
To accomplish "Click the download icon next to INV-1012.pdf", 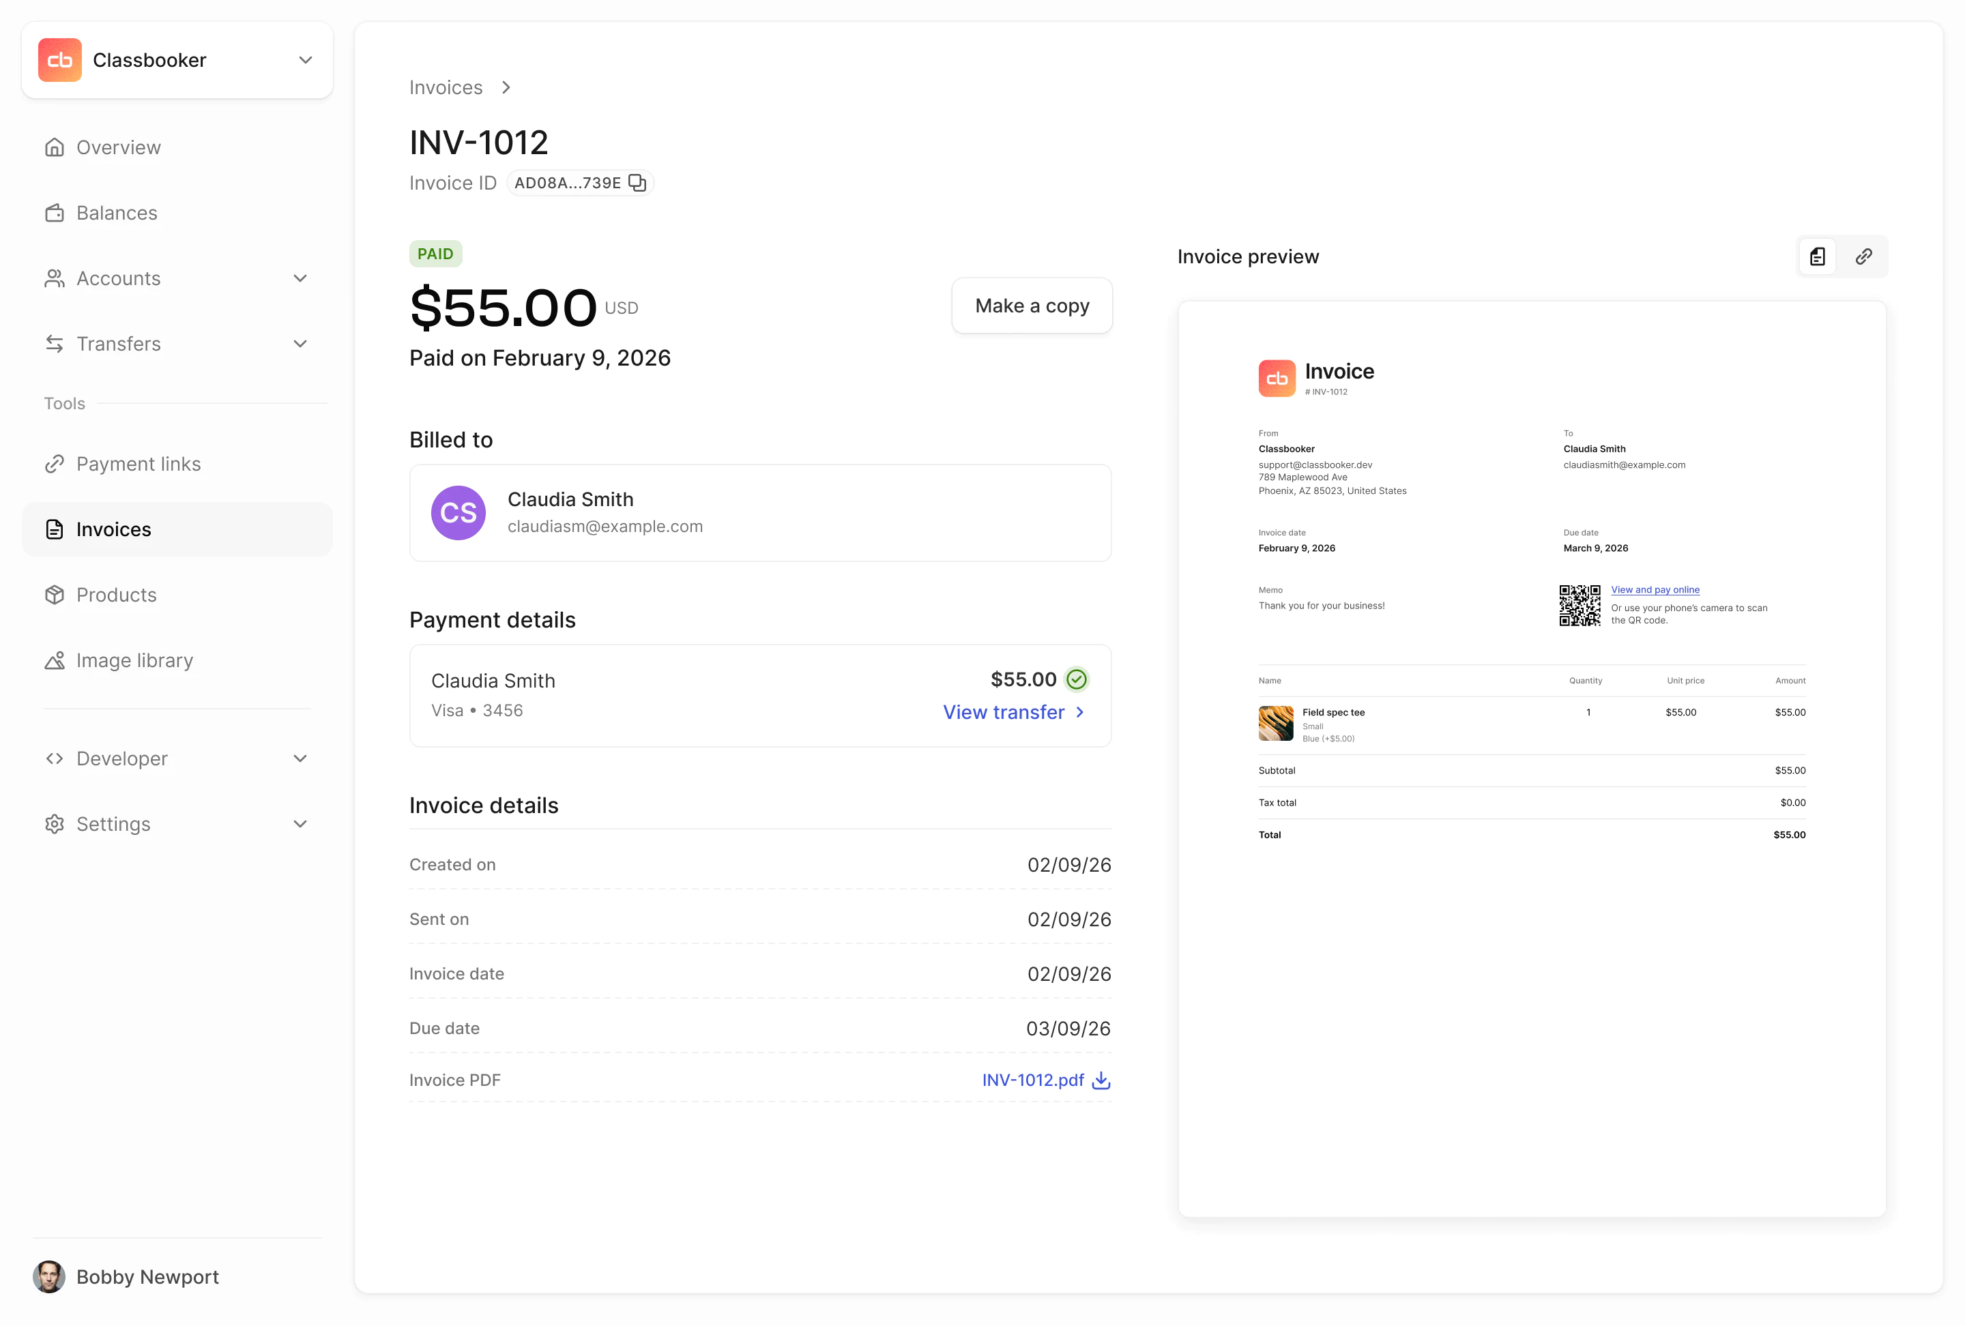I will 1101,1080.
